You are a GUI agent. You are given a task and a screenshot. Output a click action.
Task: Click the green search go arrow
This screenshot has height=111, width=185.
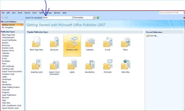(x=98, y=18)
